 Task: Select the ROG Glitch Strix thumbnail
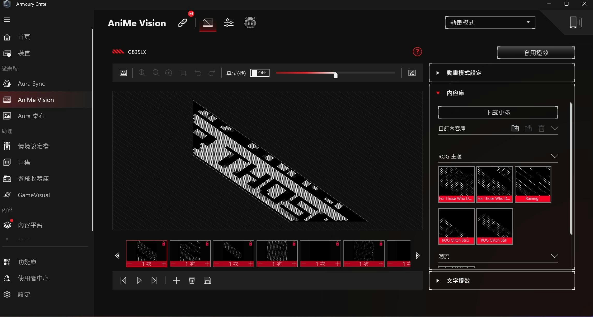point(456,226)
